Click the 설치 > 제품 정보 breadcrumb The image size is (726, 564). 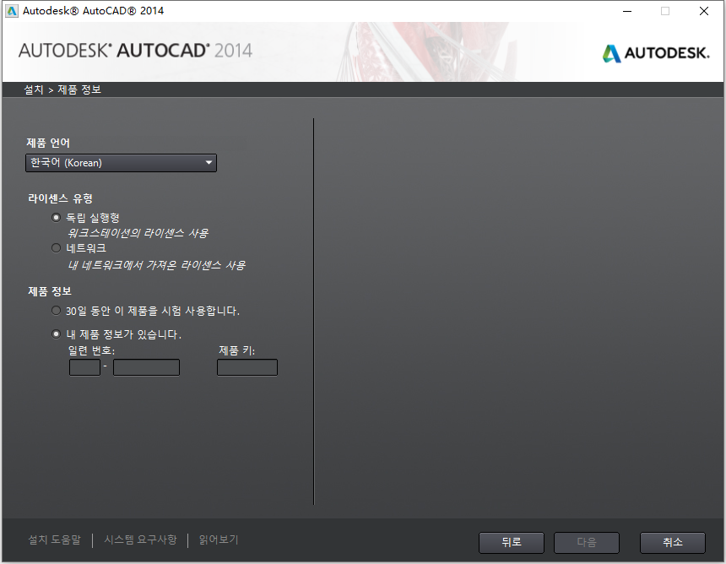pos(62,89)
